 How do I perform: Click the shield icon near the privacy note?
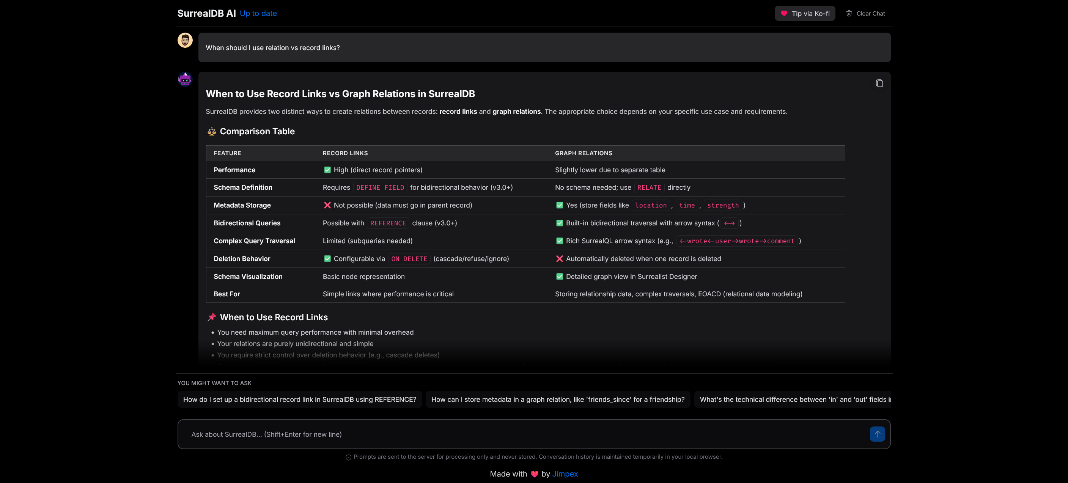coord(348,457)
